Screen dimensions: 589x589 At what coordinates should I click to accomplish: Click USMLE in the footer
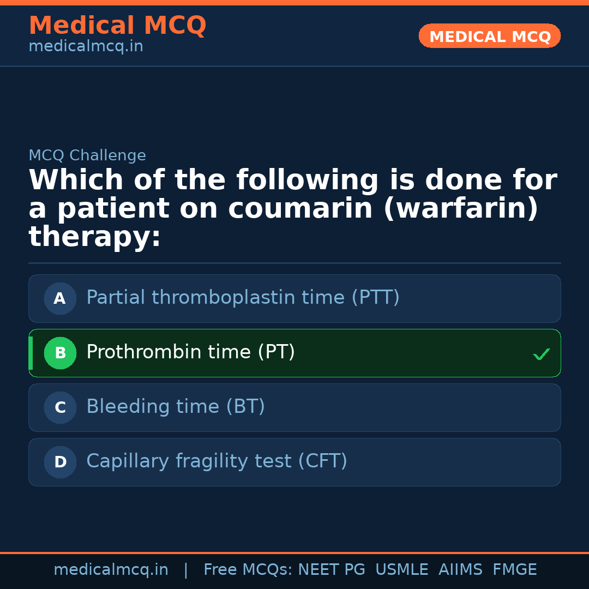(401, 570)
